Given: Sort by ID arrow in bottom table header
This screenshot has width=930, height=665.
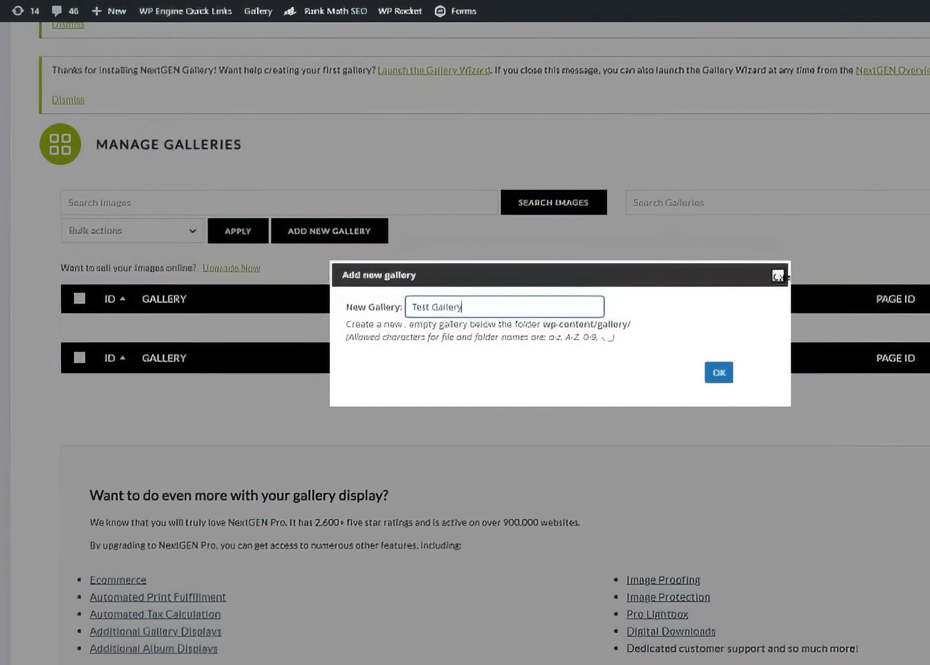Looking at the screenshot, I should (x=123, y=358).
